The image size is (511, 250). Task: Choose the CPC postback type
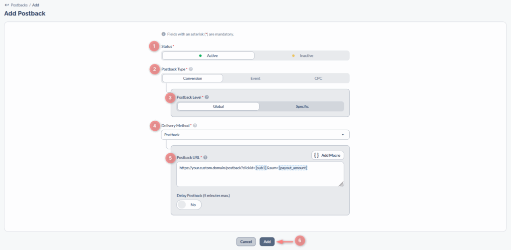click(x=318, y=78)
